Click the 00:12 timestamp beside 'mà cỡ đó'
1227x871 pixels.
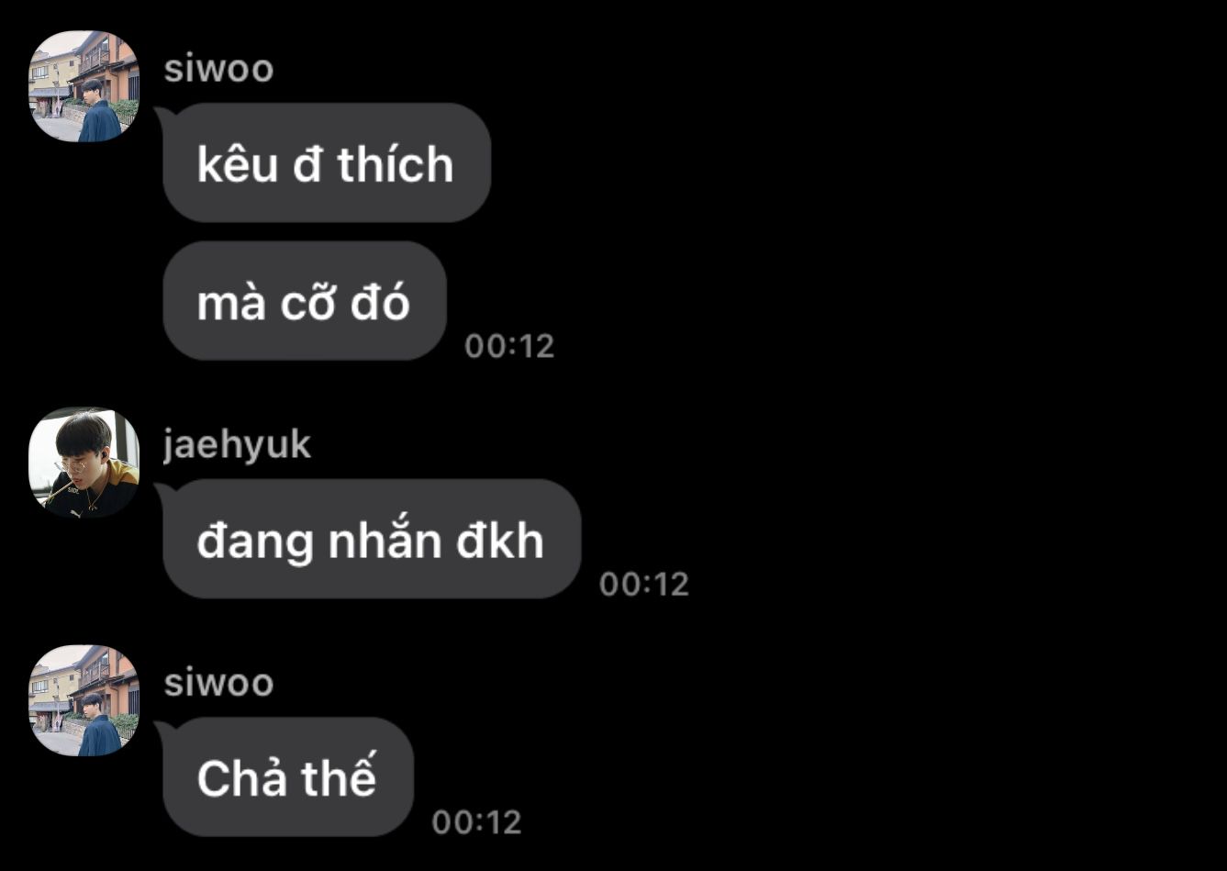pyautogui.click(x=509, y=346)
